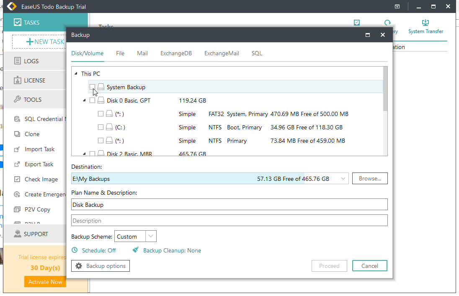459x296 pixels.
Task: Collapse the Disk 2 Basic, MBR node
Action: pos(84,153)
